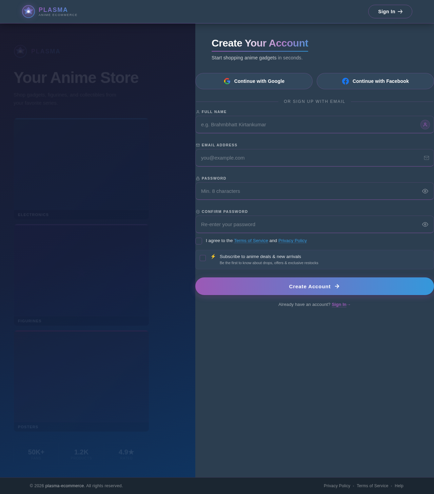Open Sign In from the header
Image resolution: width=434 pixels, height=494 pixels.
390,12
